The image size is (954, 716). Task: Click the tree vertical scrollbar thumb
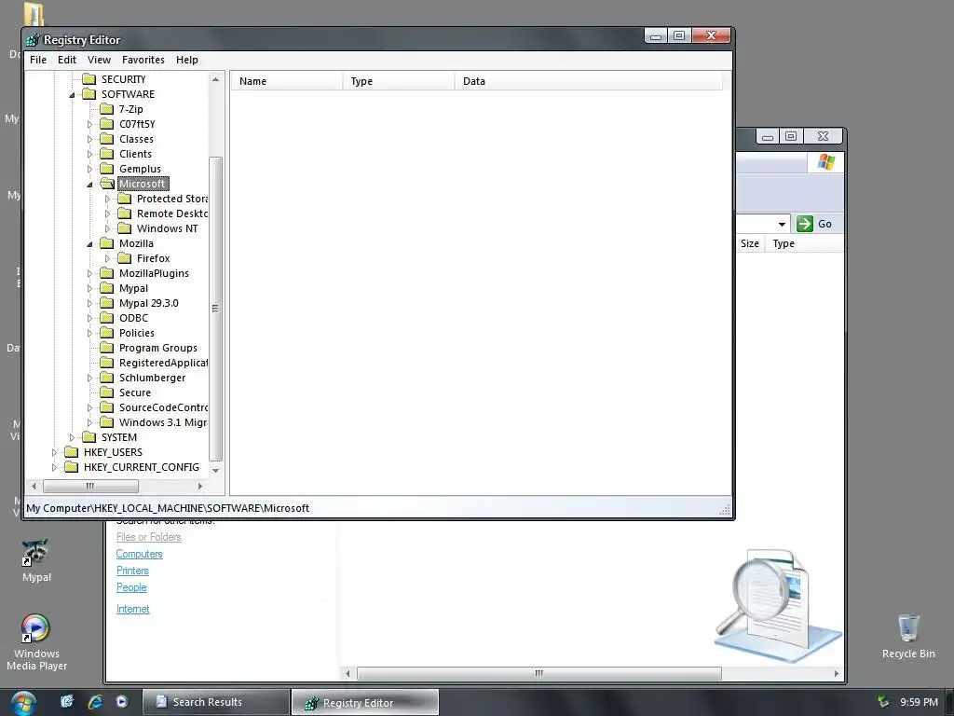(x=215, y=308)
